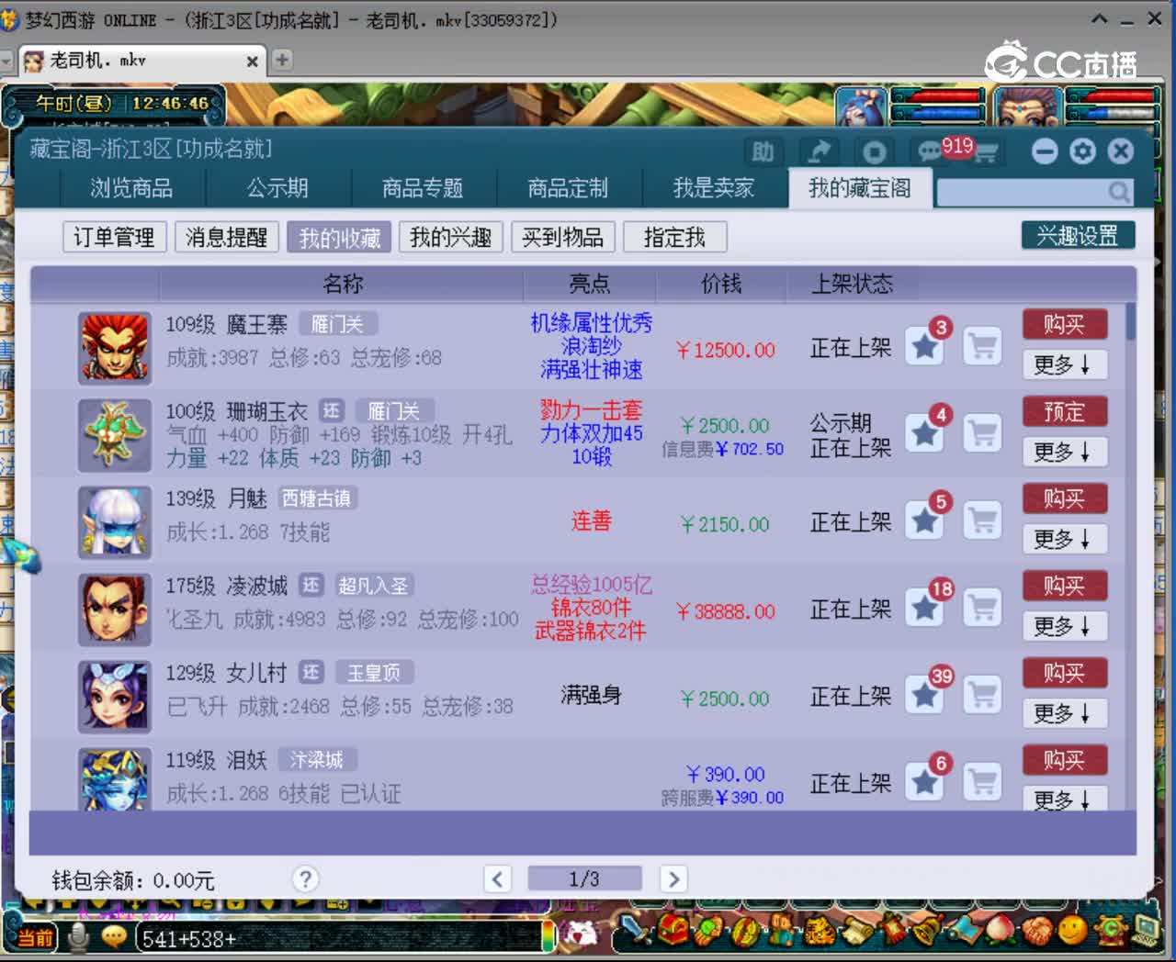Click the character portrait at top right

point(1029,107)
